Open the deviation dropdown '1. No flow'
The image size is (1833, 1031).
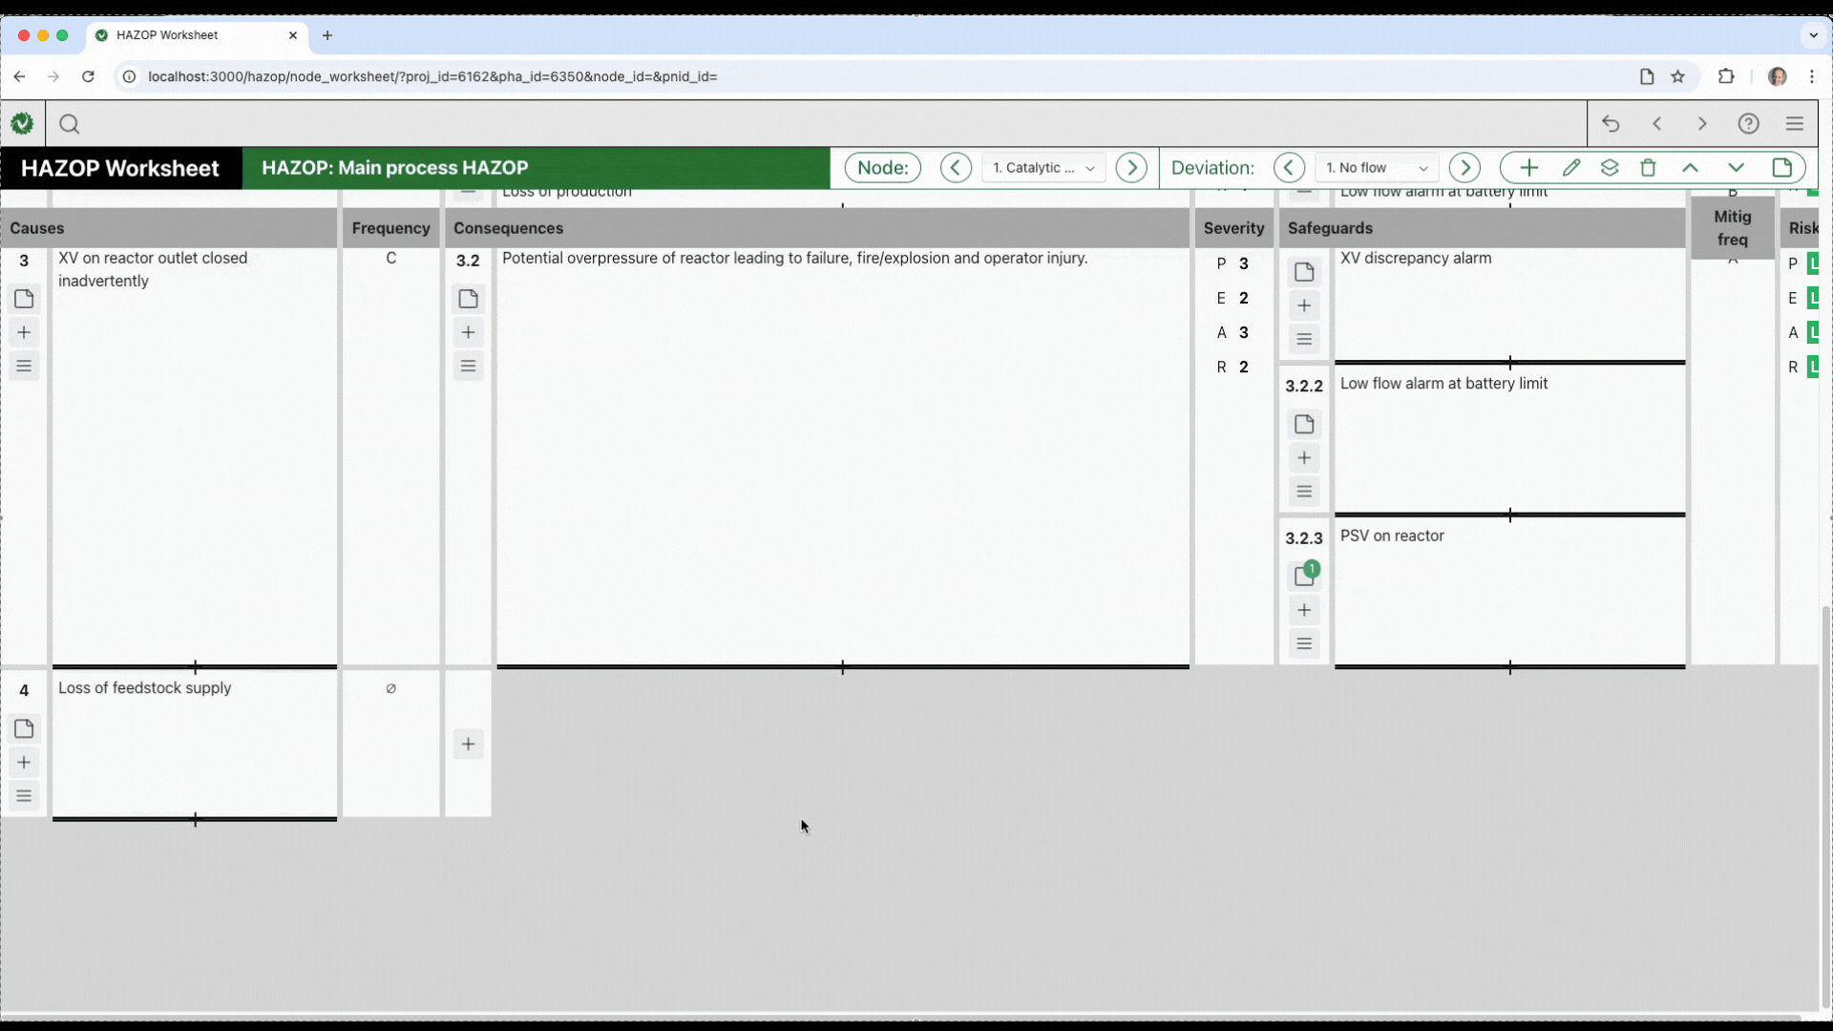pos(1376,168)
